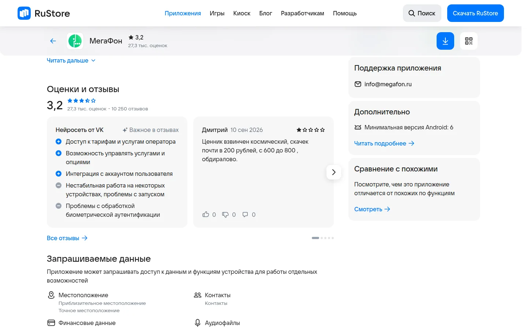527x329 pixels.
Task: Like Дмитрий's review with thumbs up
Action: click(x=206, y=215)
